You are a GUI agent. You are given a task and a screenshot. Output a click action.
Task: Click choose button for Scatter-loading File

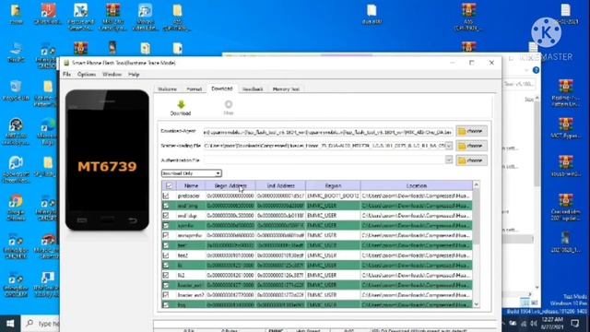[x=471, y=146]
